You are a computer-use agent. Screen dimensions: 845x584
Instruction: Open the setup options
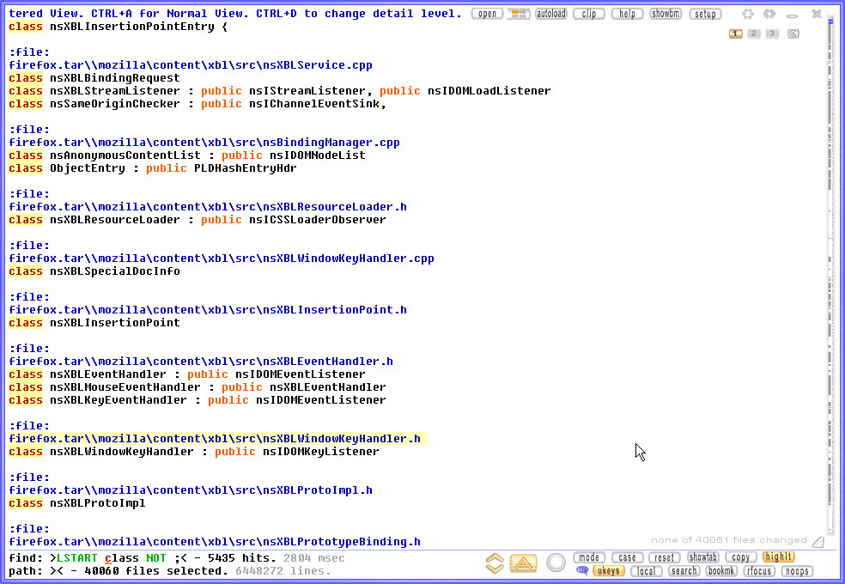tap(706, 14)
